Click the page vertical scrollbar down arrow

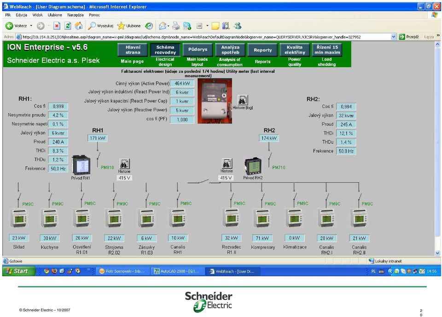(437, 253)
